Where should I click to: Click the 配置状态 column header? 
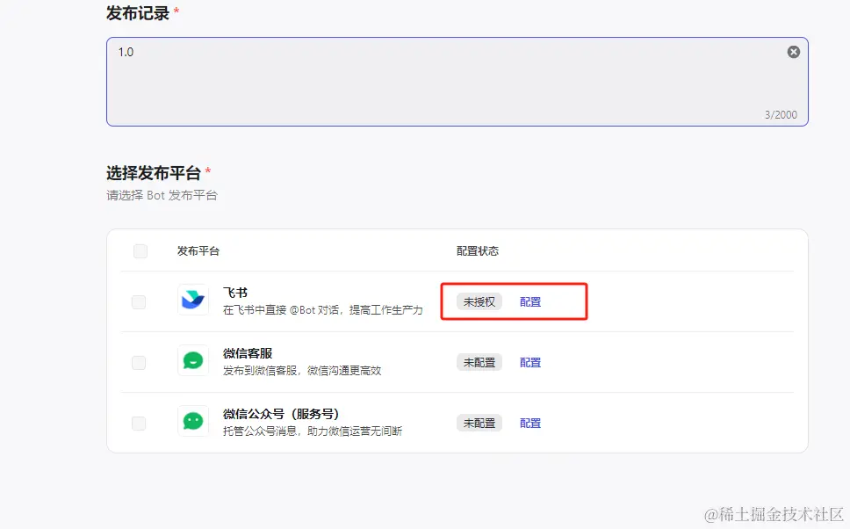pyautogui.click(x=478, y=251)
